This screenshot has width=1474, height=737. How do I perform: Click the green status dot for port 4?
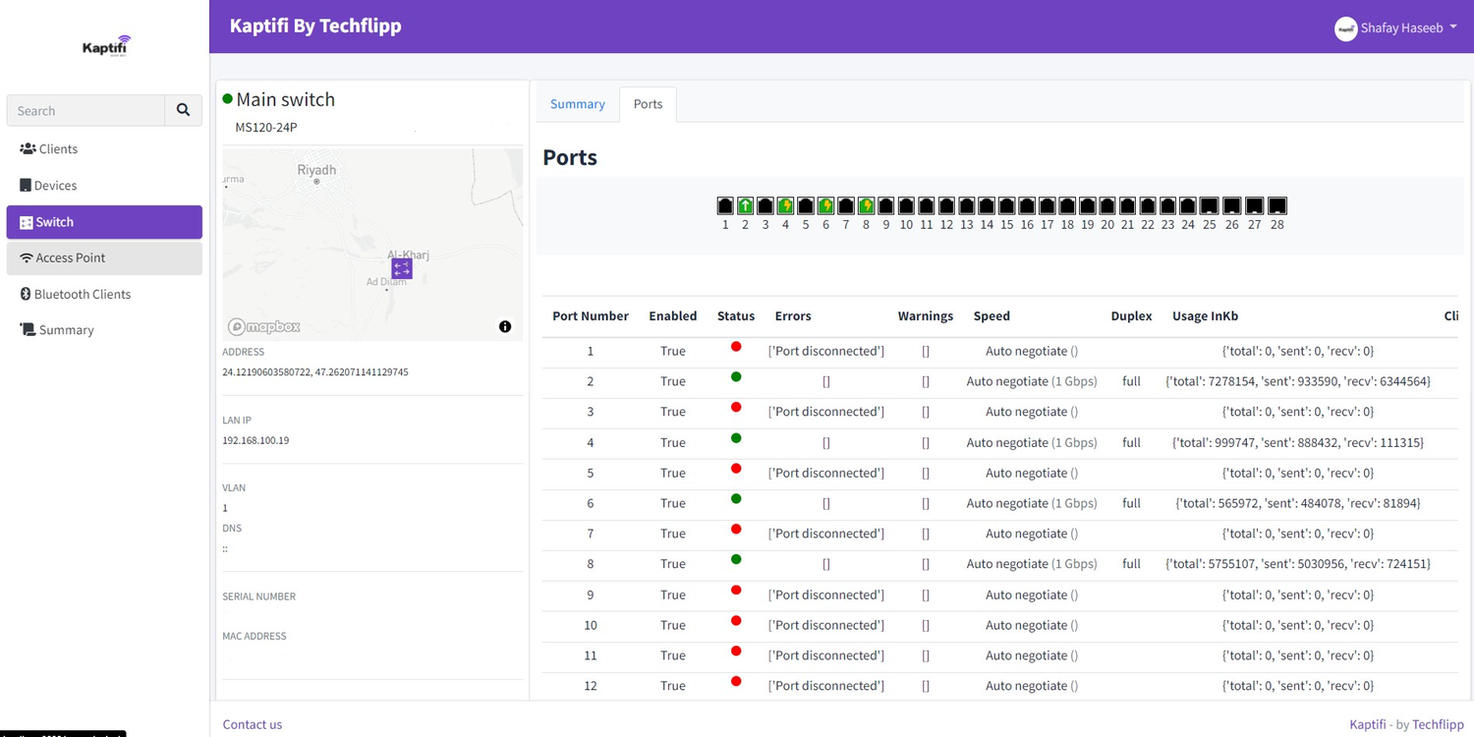(736, 437)
